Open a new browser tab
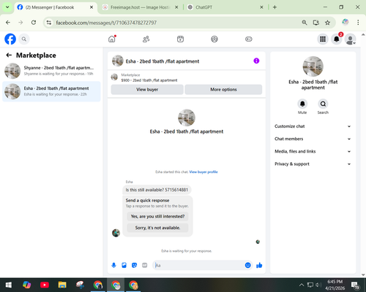Image resolution: width=366 pixels, height=292 pixels. coord(274,7)
